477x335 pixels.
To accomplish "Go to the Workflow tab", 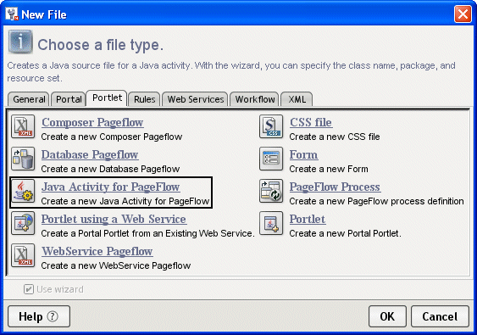I will click(x=254, y=99).
